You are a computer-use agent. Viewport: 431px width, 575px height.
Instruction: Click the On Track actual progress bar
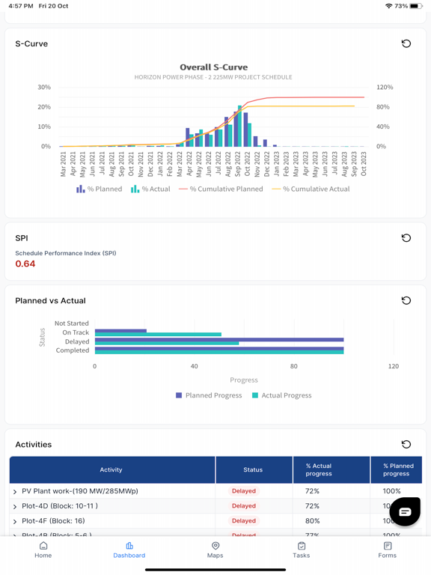coord(158,334)
